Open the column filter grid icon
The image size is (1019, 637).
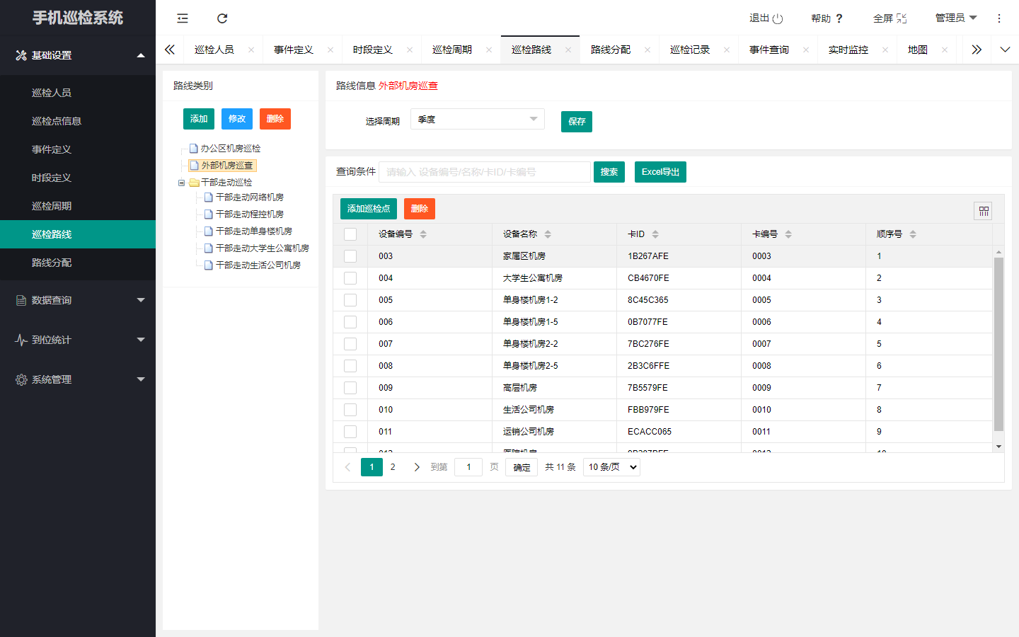point(984,211)
